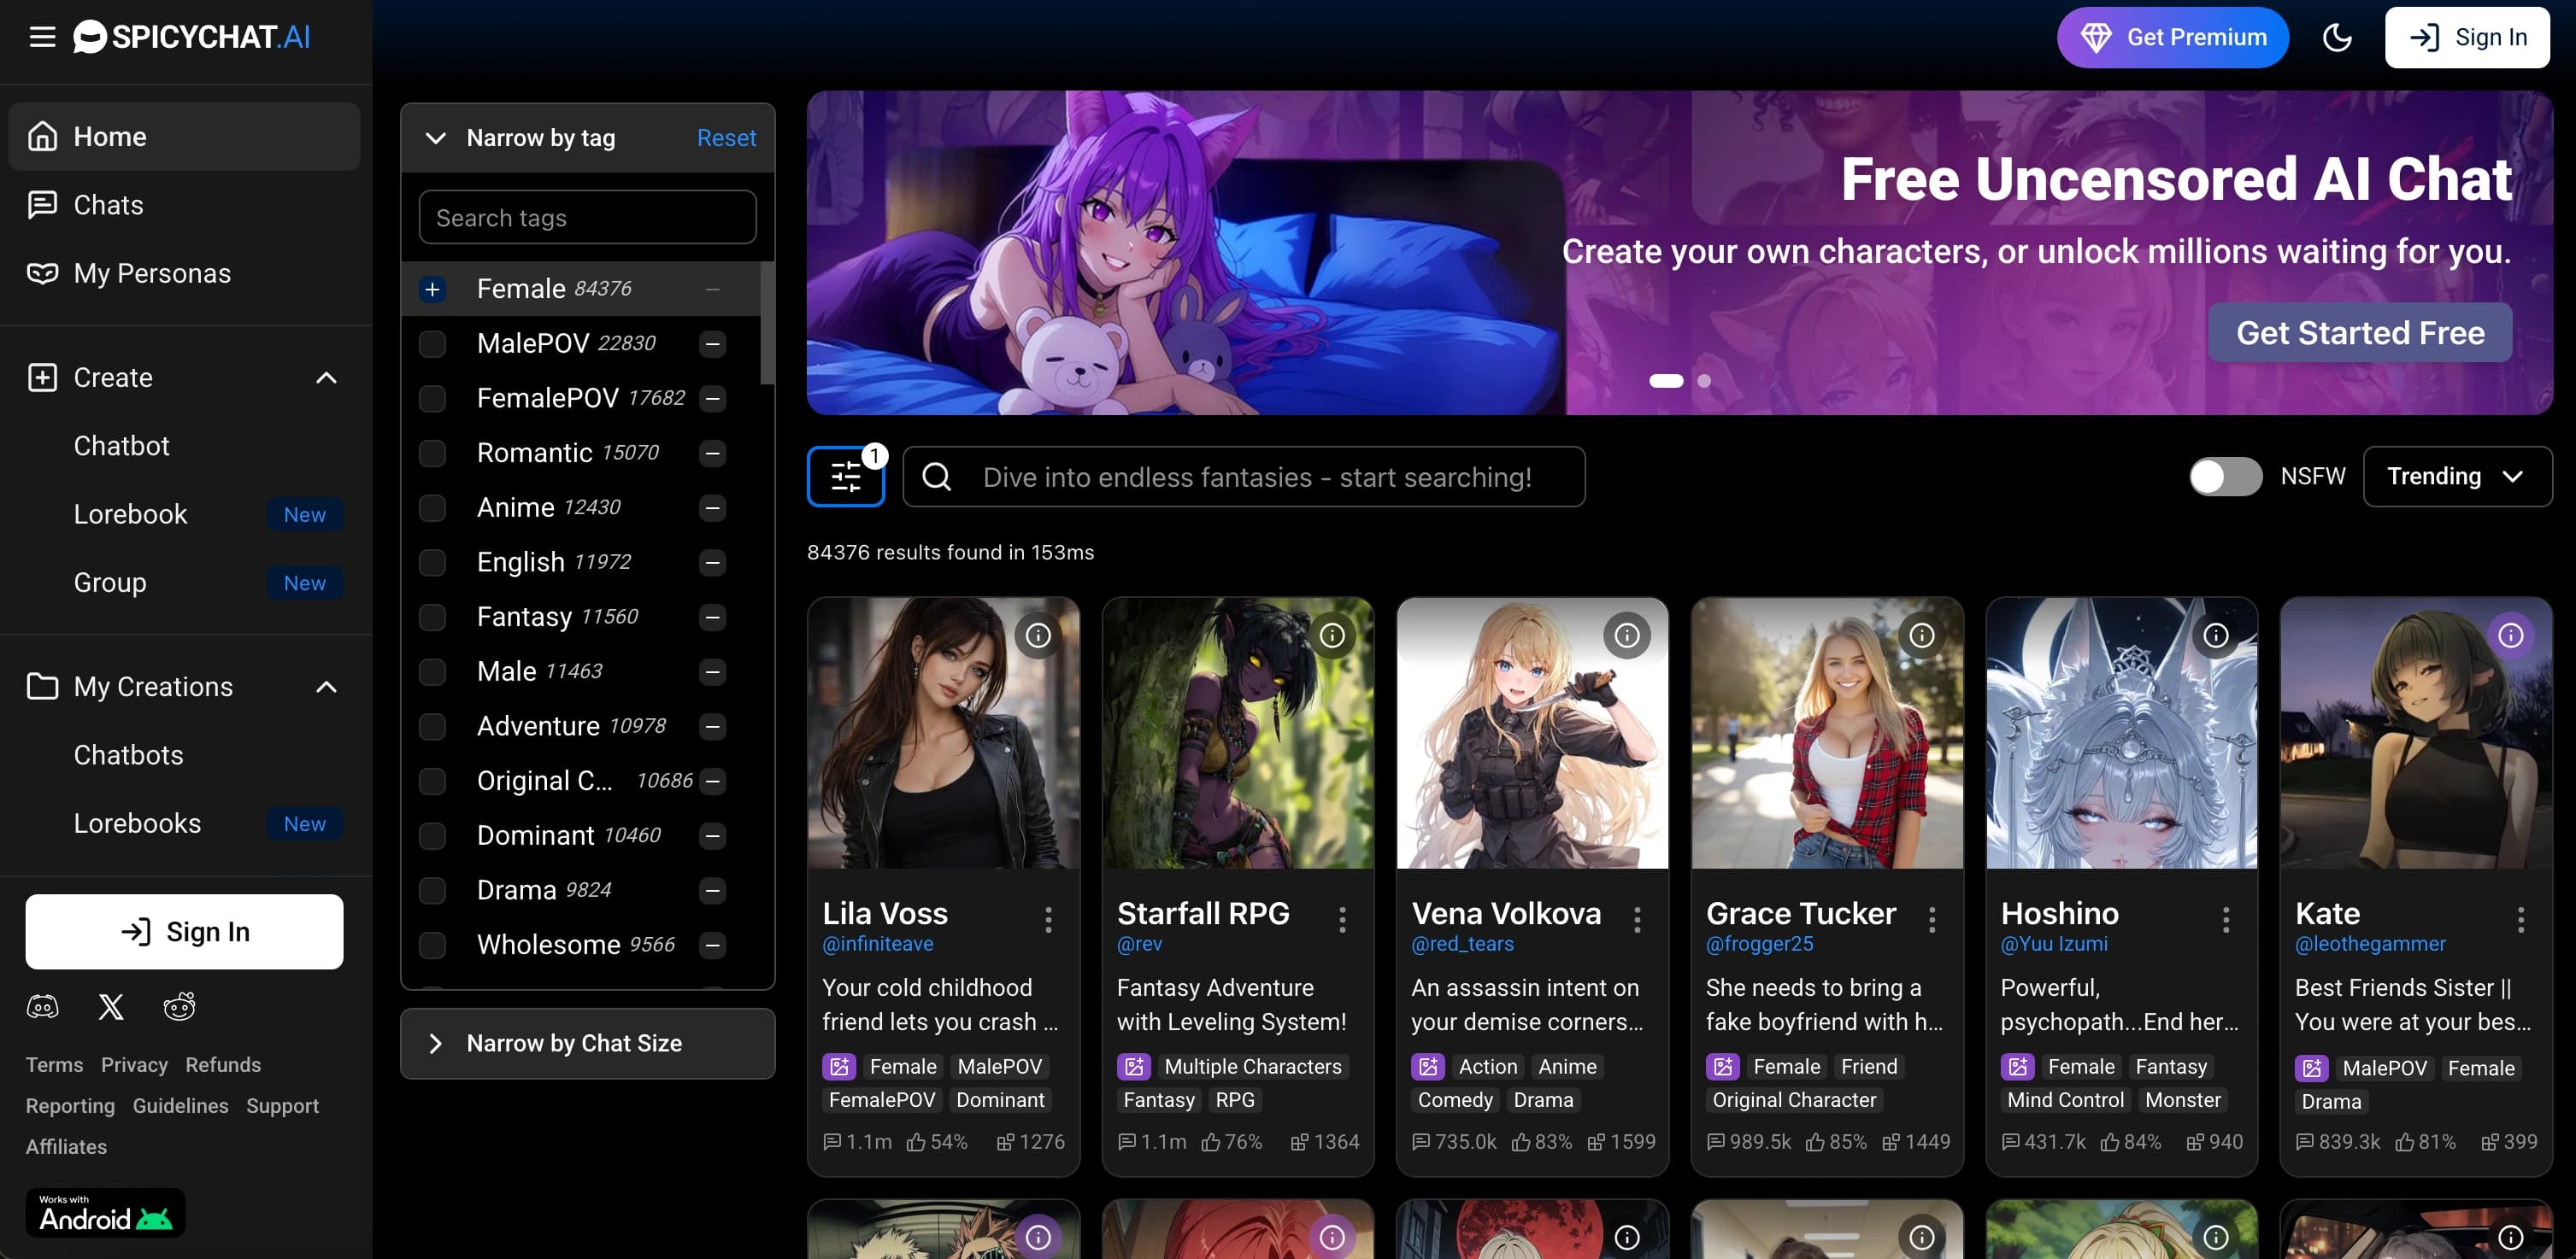
Task: Navigate to Lorebook under Create
Action: point(131,513)
